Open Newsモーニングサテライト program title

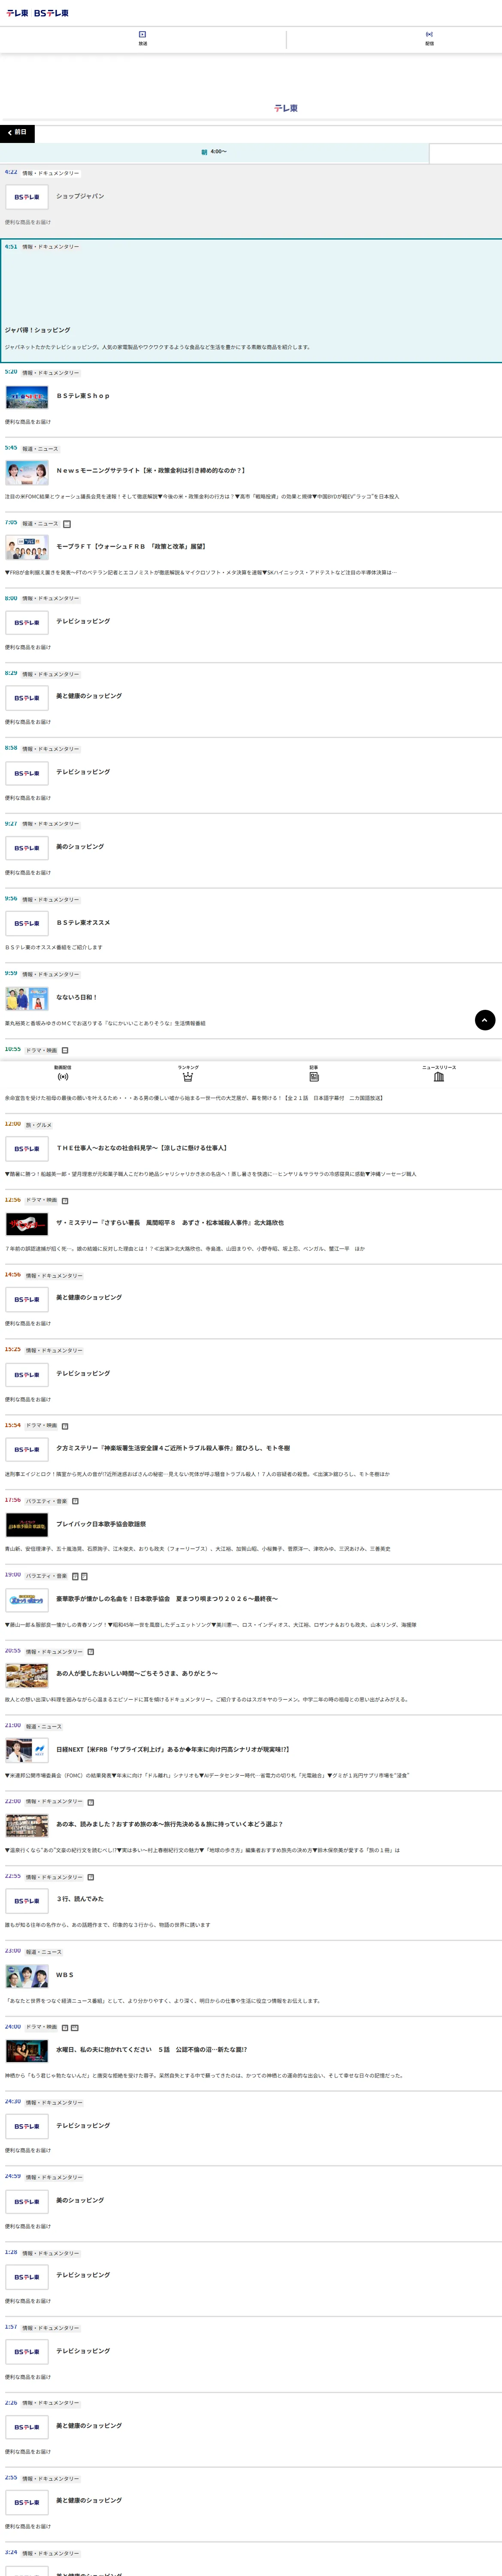pyautogui.click(x=150, y=471)
